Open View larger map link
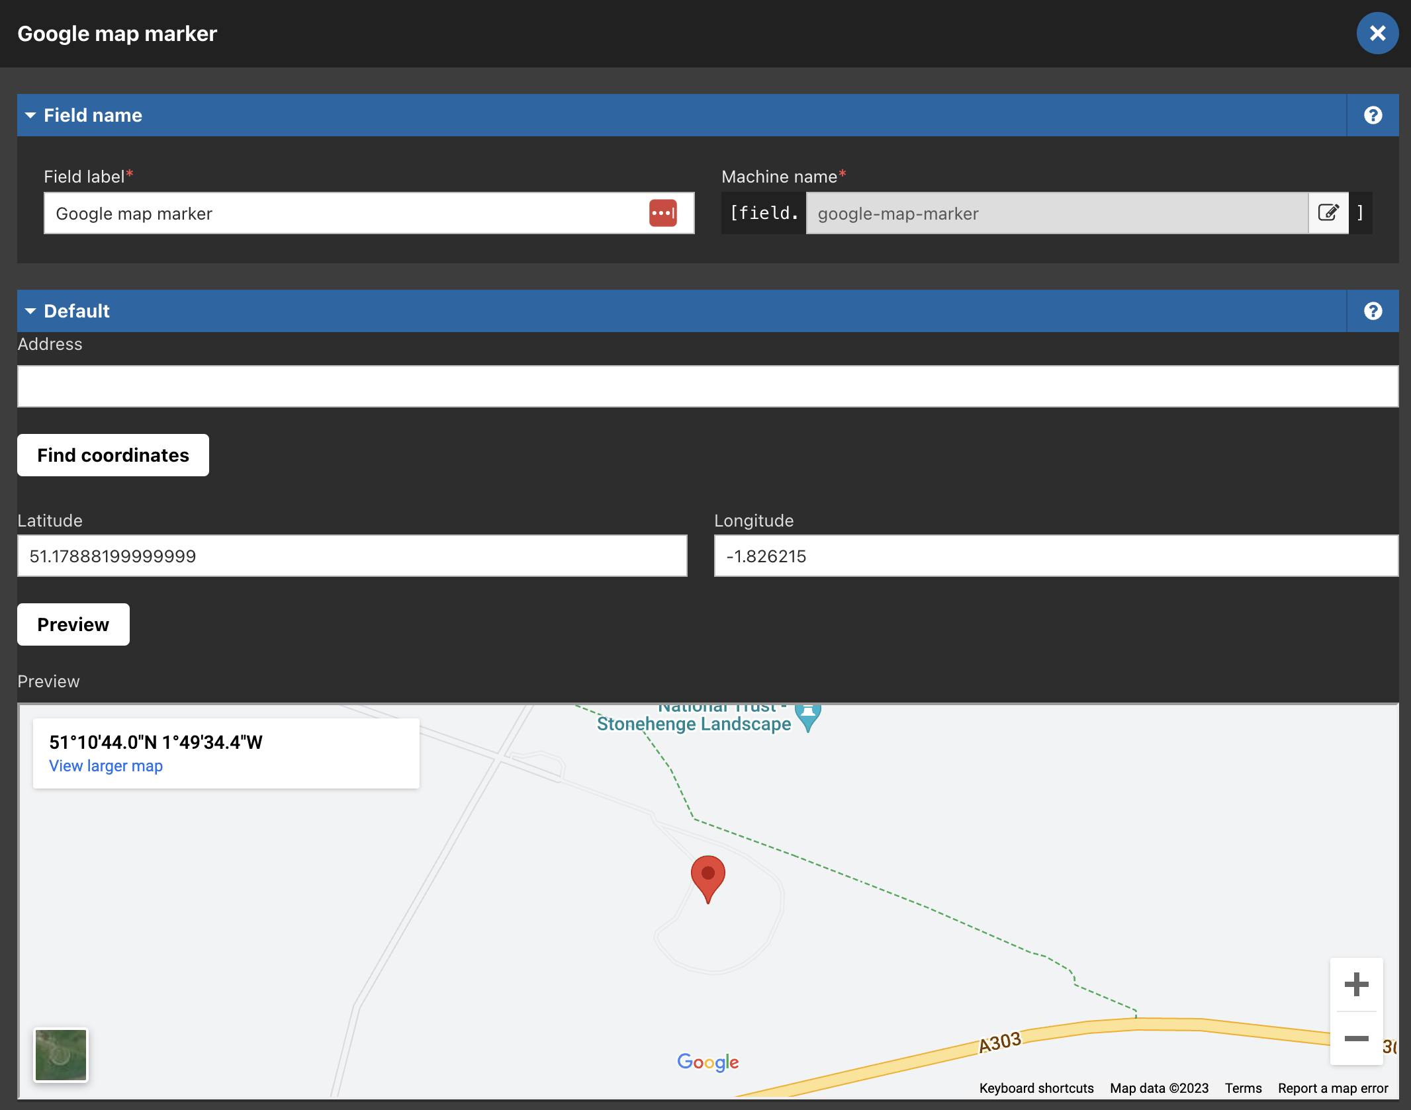The height and width of the screenshot is (1110, 1411). point(106,766)
